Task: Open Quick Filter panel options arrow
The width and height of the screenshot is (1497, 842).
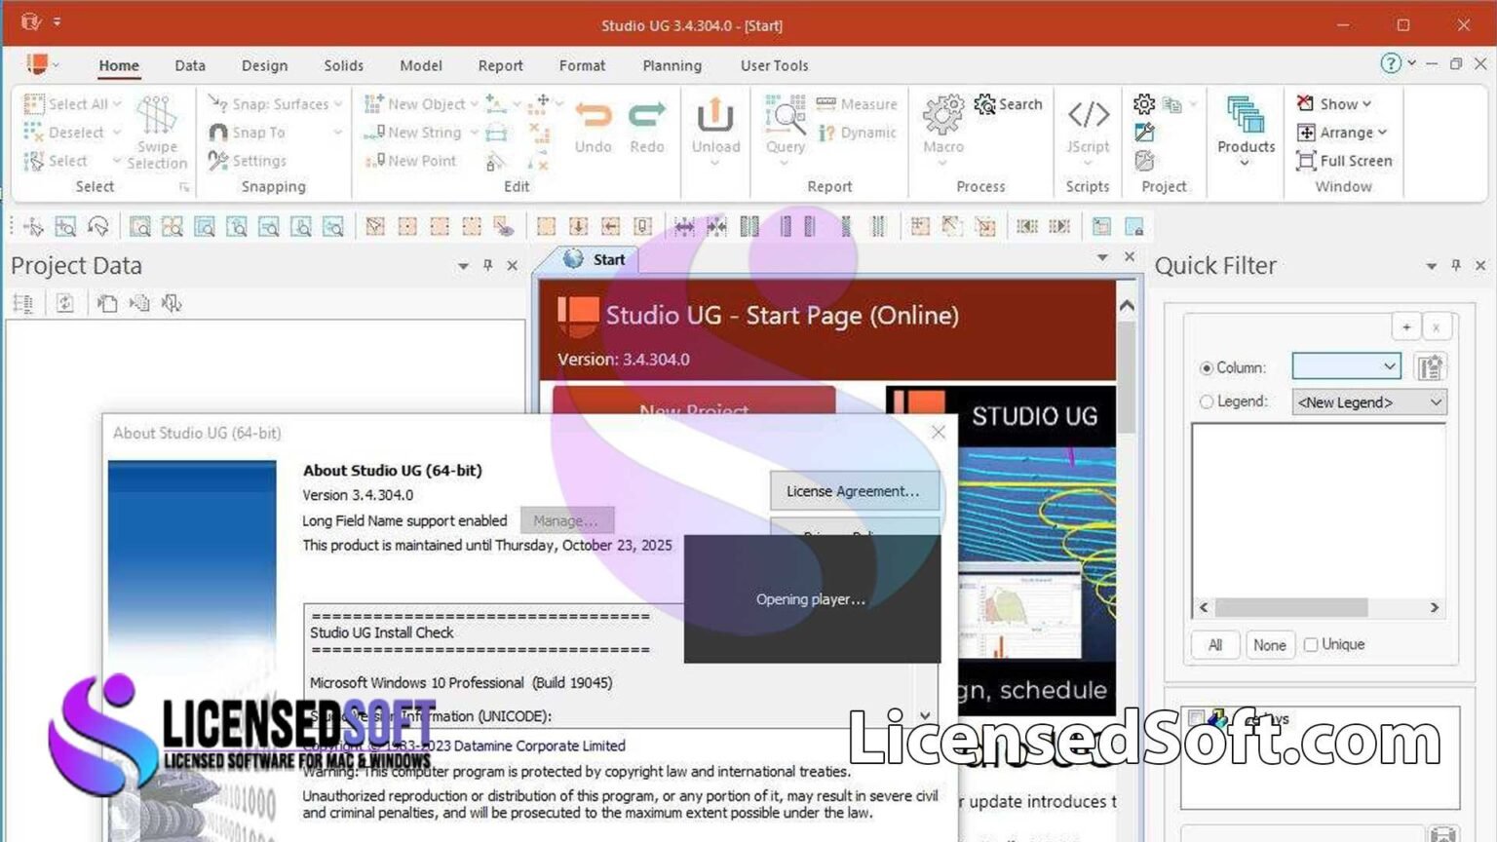Action: pos(1431,265)
